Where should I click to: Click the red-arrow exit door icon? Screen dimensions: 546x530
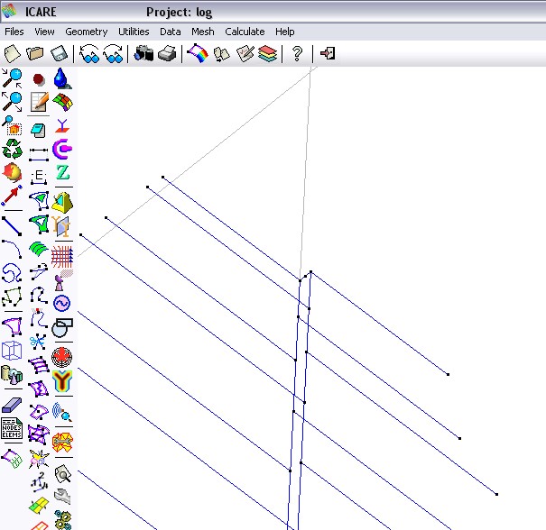pyautogui.click(x=328, y=53)
